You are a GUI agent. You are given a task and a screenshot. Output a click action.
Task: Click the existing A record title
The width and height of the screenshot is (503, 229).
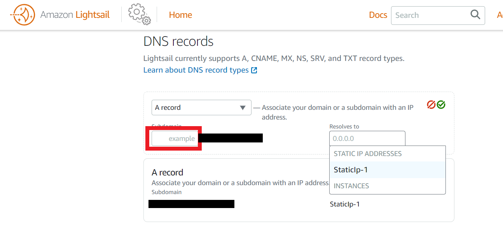click(167, 172)
